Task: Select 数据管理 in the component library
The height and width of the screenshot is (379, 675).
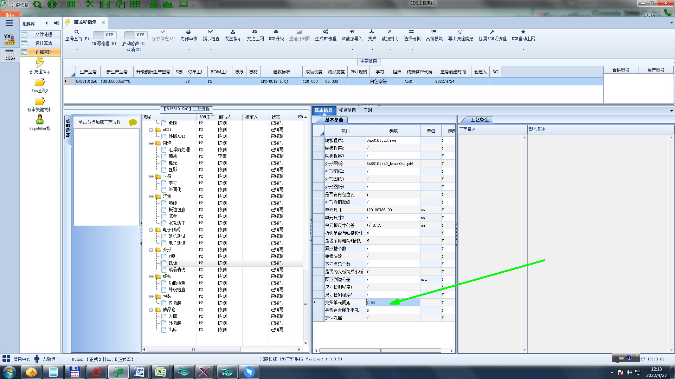Action: tap(43, 52)
